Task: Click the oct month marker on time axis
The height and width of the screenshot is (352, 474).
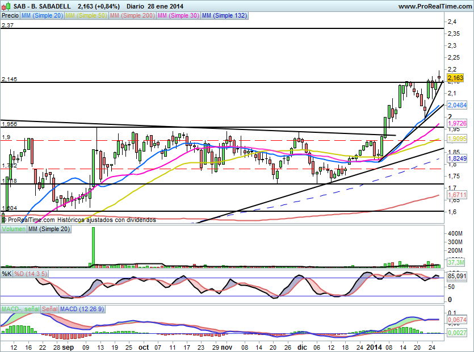Action: coord(144,347)
